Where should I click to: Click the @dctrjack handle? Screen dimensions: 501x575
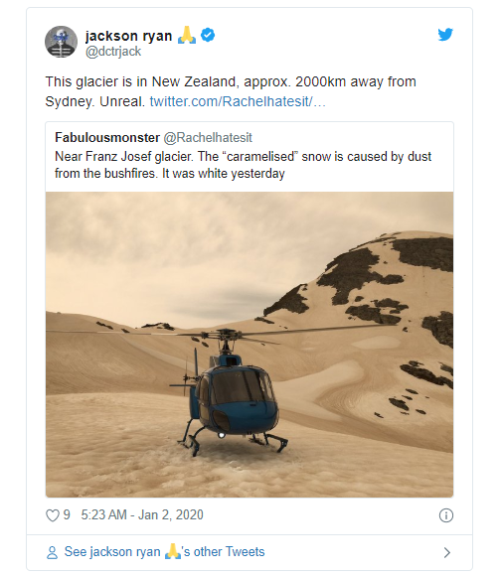point(113,52)
